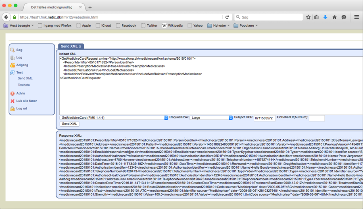Click the Log ud icon
The image size is (363, 209).
pos(13,109)
